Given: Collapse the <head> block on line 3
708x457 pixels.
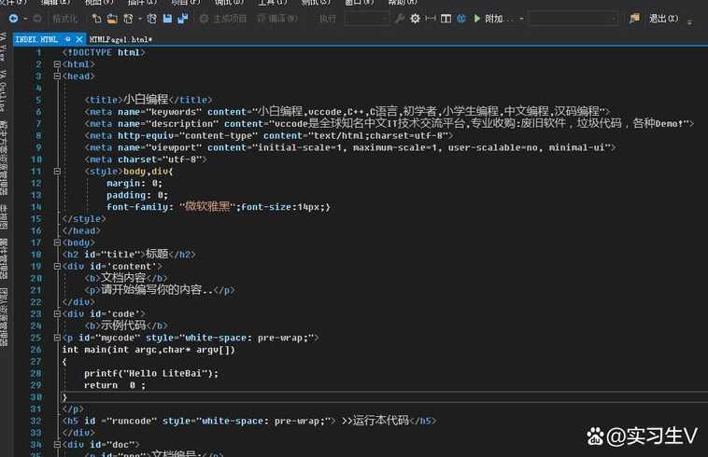Looking at the screenshot, I should tap(57, 76).
